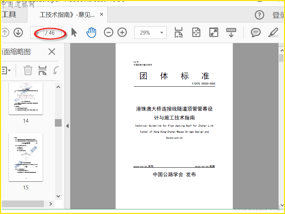Click the 港珠澳大桥连接线 title line

[174, 109]
